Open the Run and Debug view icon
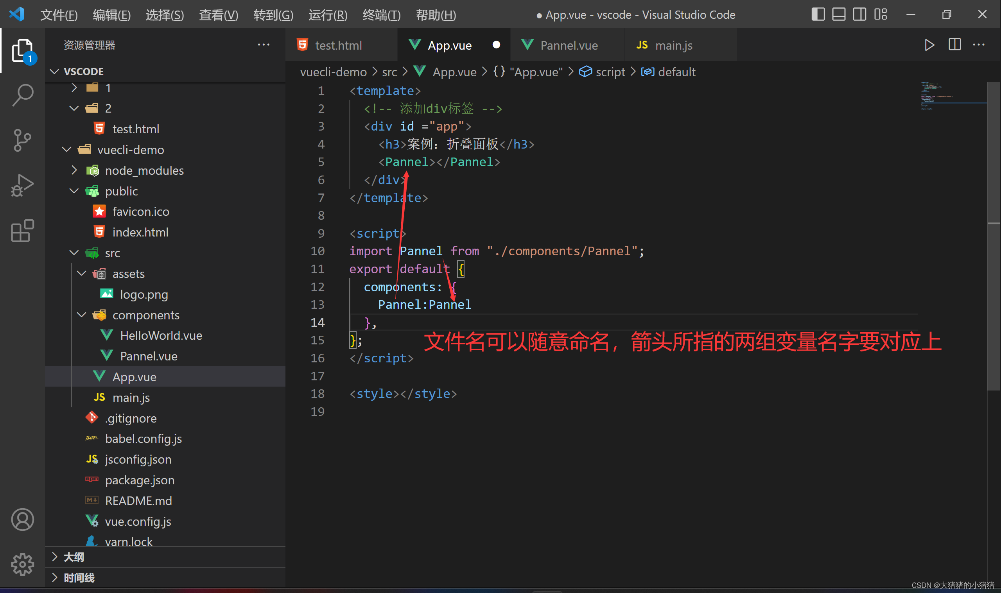The width and height of the screenshot is (1001, 593). [x=22, y=185]
